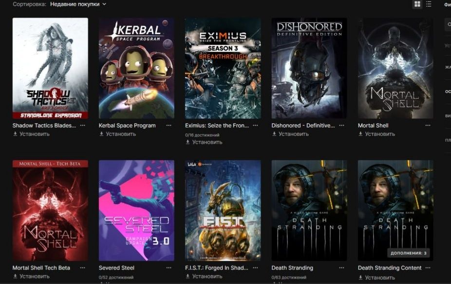Screen dimensions: 451x284
Task: Open three-dot menu for Mortal Shell Tech Beta
Action: [82, 267]
